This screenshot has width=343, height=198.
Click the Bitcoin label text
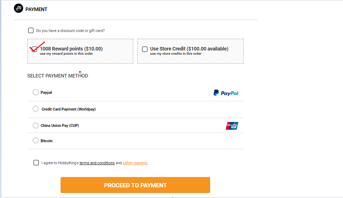tap(46, 141)
